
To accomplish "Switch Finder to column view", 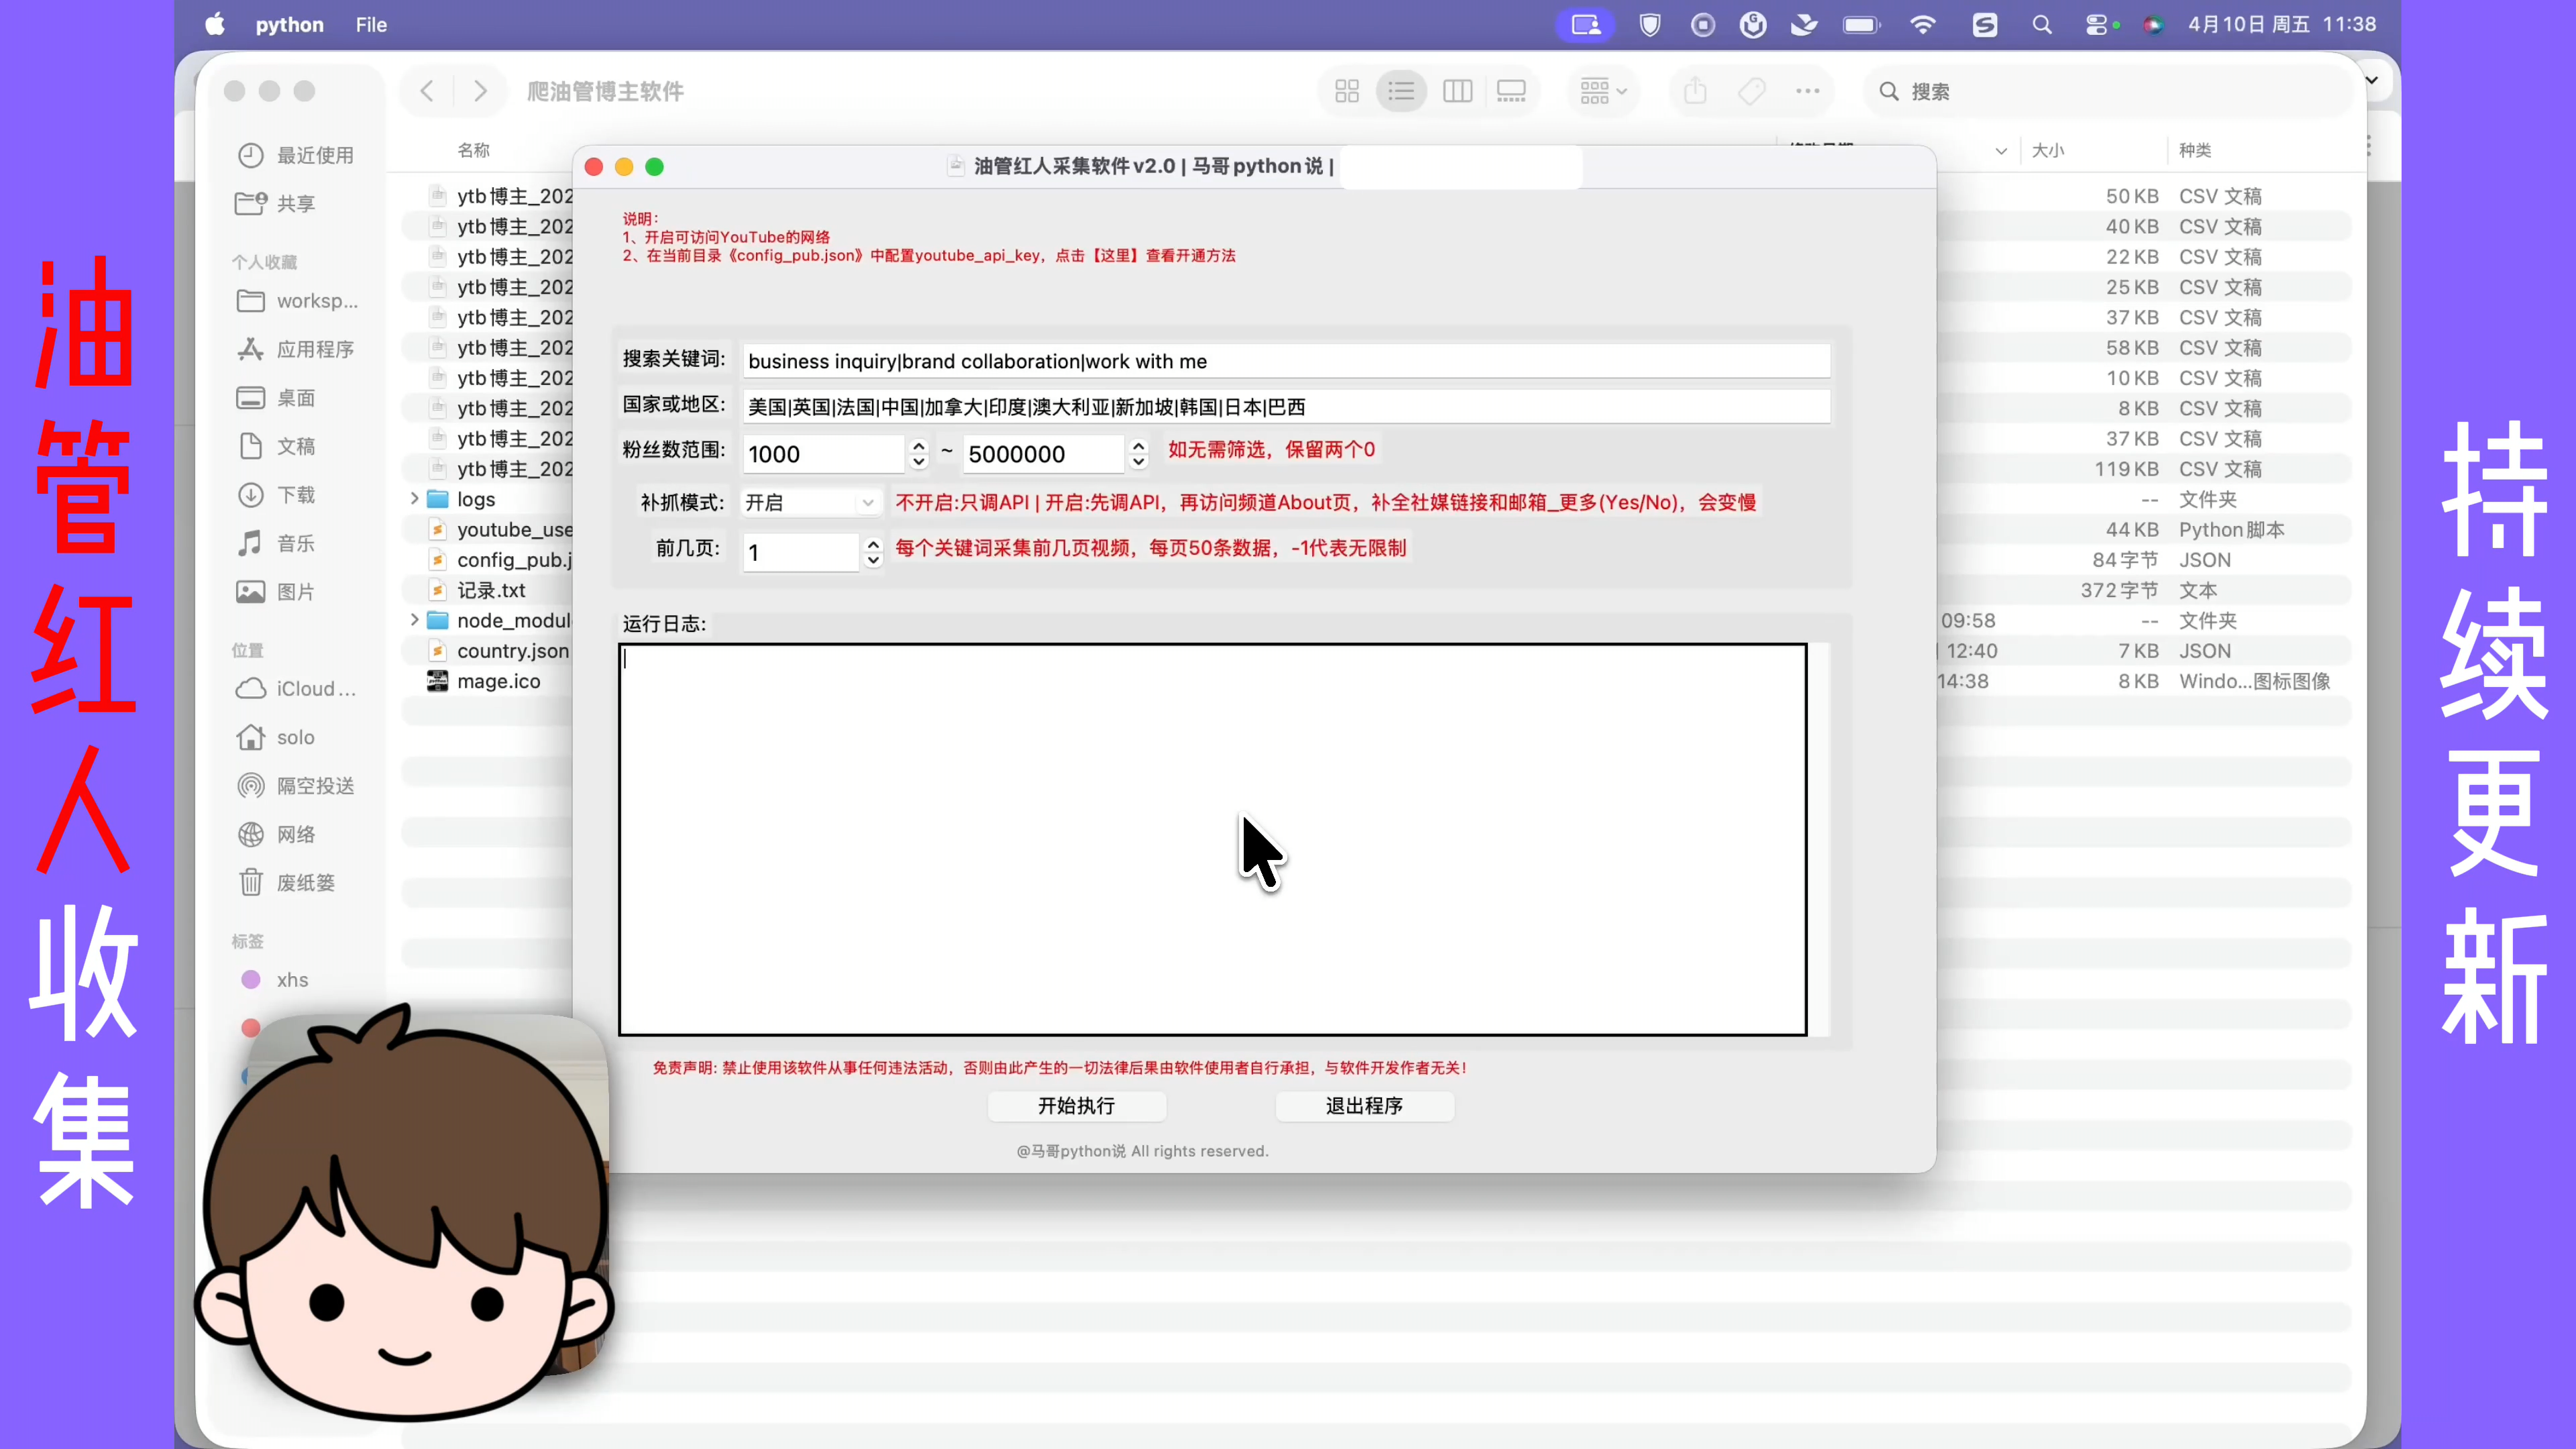I will point(1457,91).
